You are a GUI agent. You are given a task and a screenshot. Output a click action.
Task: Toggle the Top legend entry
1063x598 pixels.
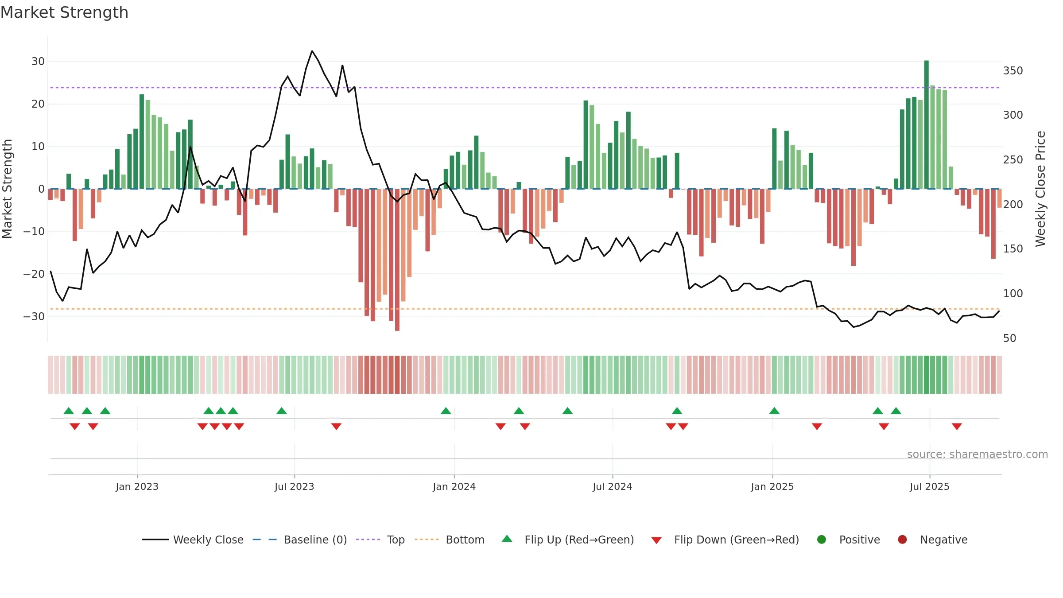click(380, 540)
